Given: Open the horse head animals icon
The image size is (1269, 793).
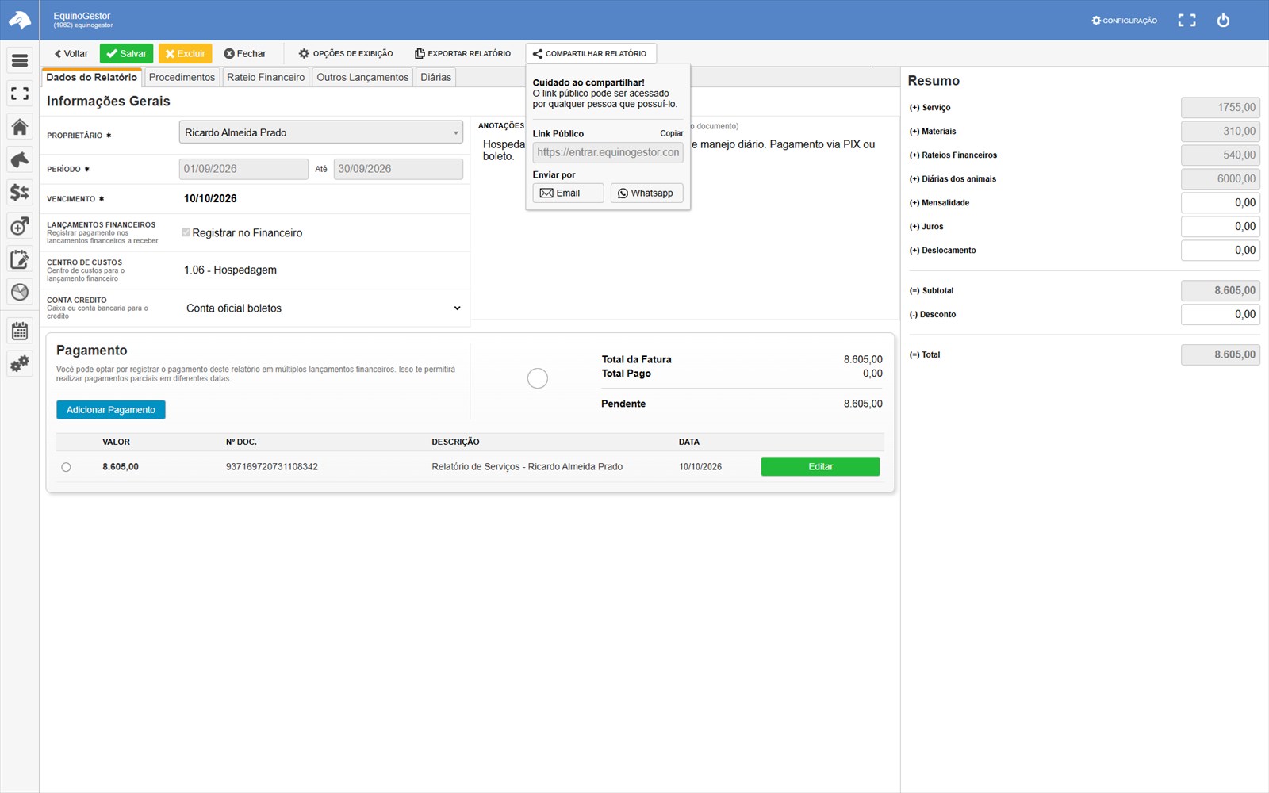Looking at the screenshot, I should pyautogui.click(x=20, y=159).
